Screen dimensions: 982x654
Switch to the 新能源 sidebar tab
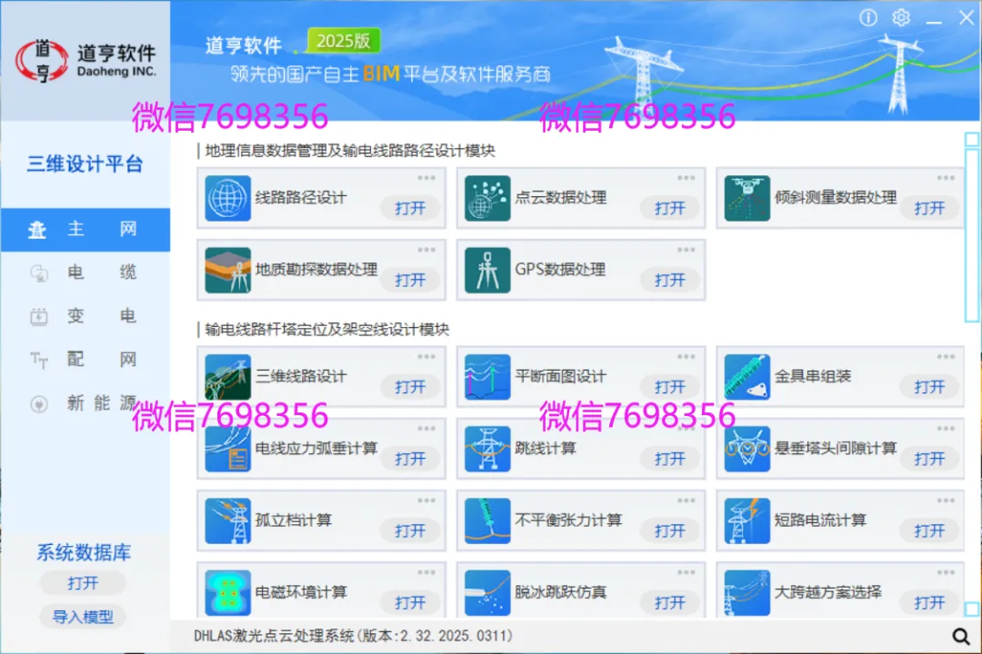[x=85, y=403]
